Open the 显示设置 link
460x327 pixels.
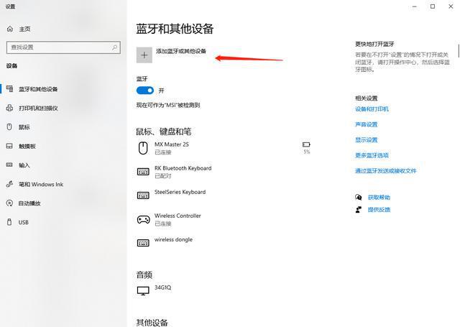tap(366, 140)
